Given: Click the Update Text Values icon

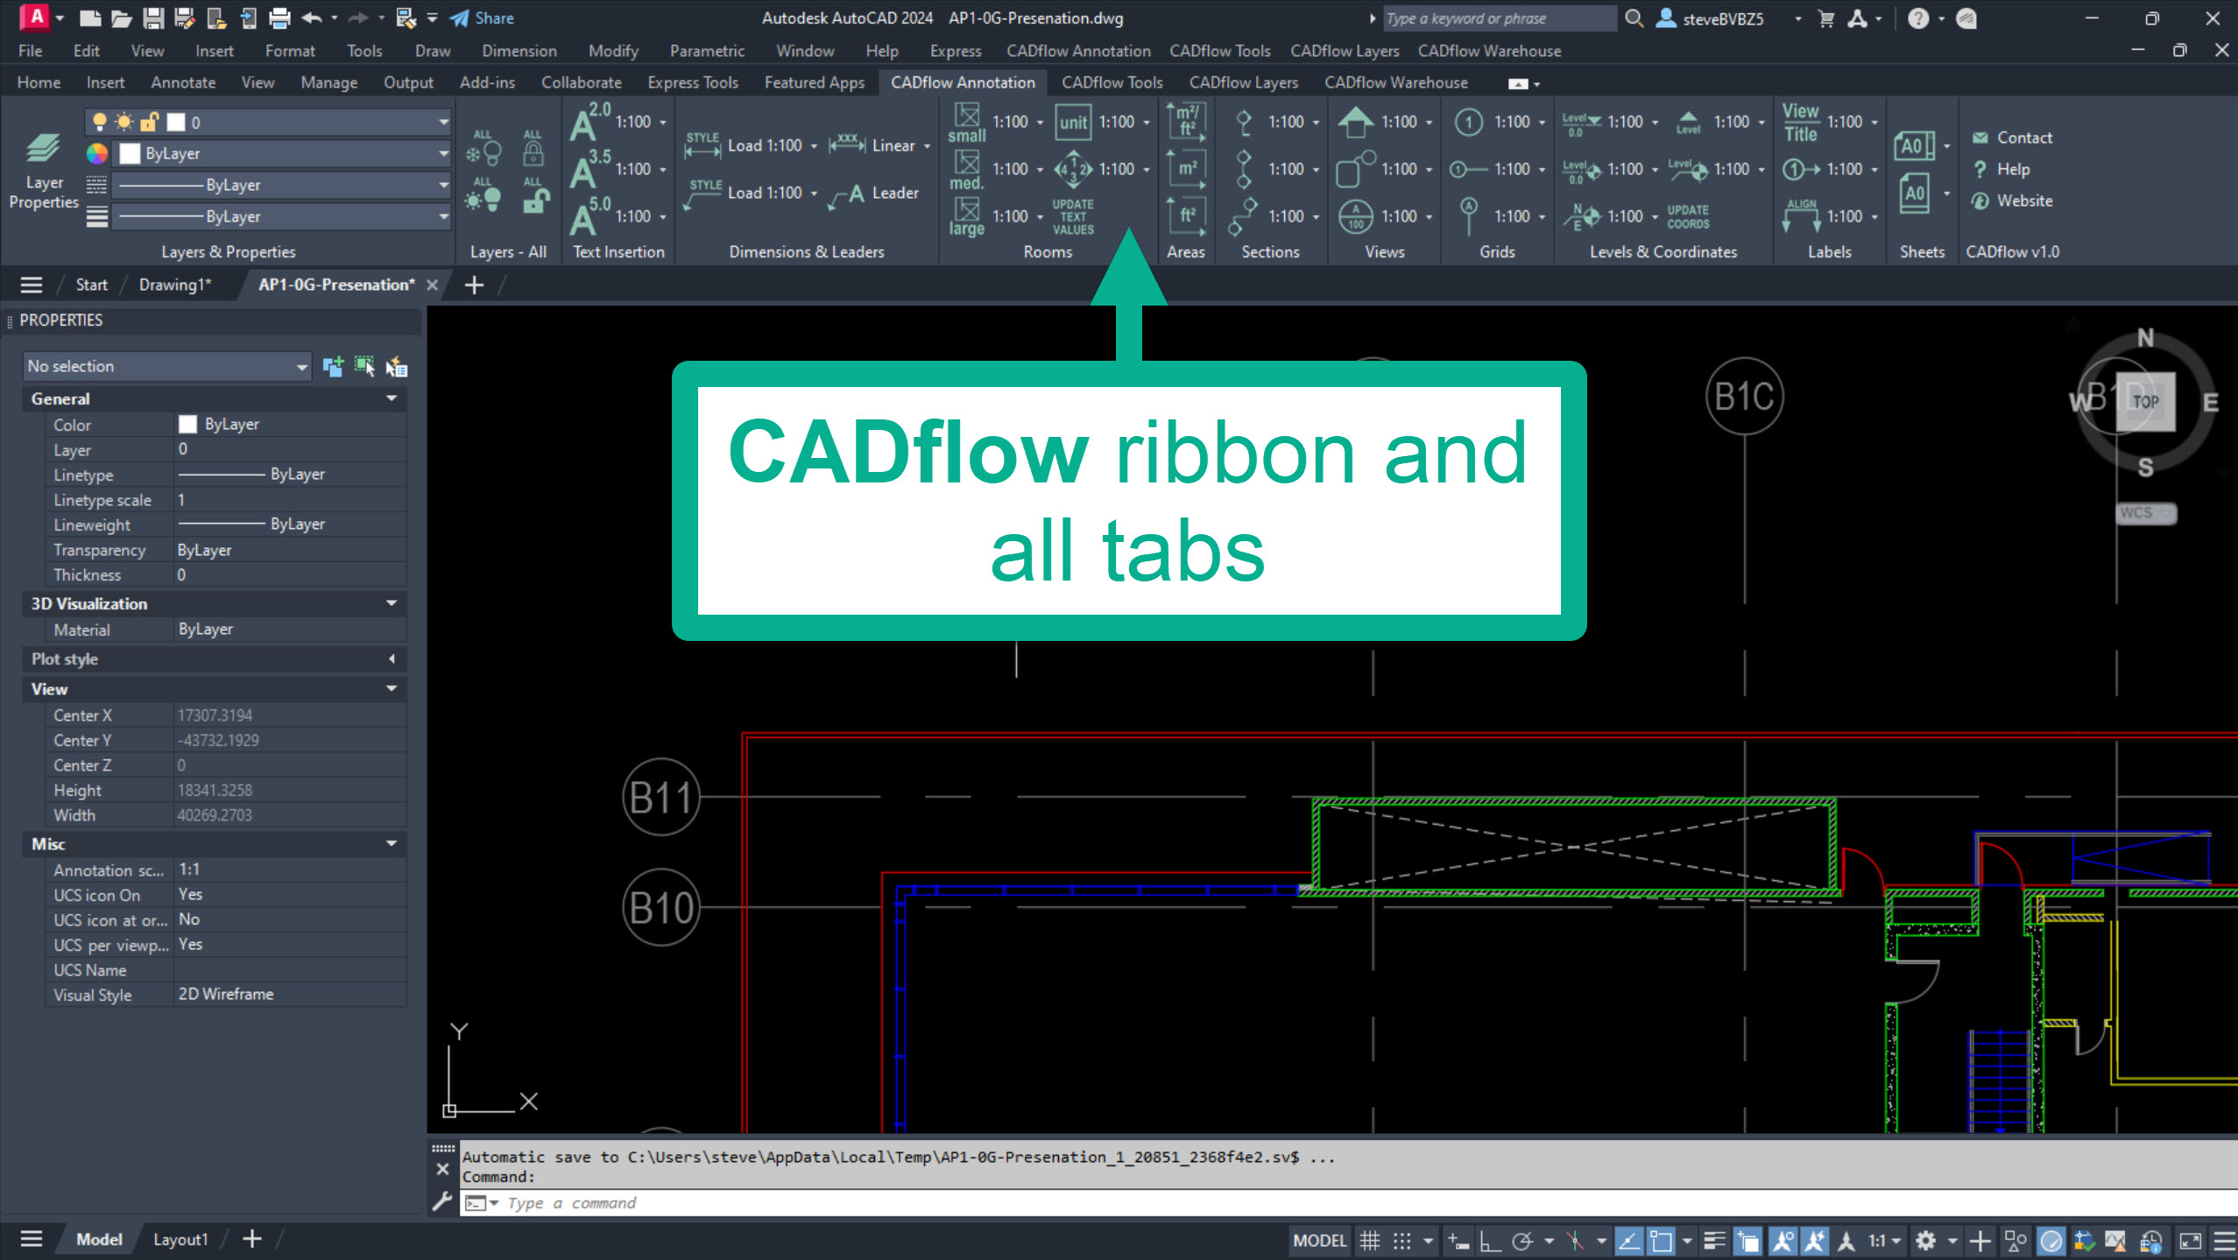Looking at the screenshot, I should [x=1072, y=216].
